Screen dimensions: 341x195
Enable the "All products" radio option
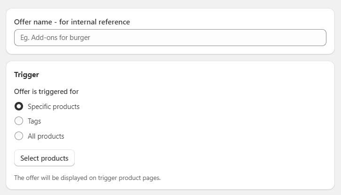pyautogui.click(x=19, y=136)
